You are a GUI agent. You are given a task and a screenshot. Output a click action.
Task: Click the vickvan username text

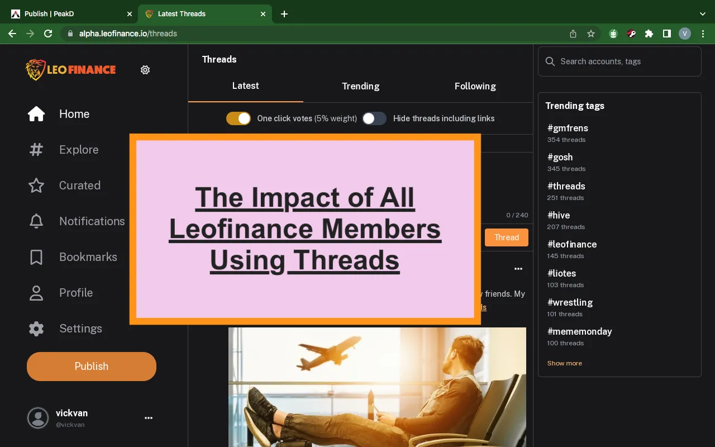(x=71, y=413)
